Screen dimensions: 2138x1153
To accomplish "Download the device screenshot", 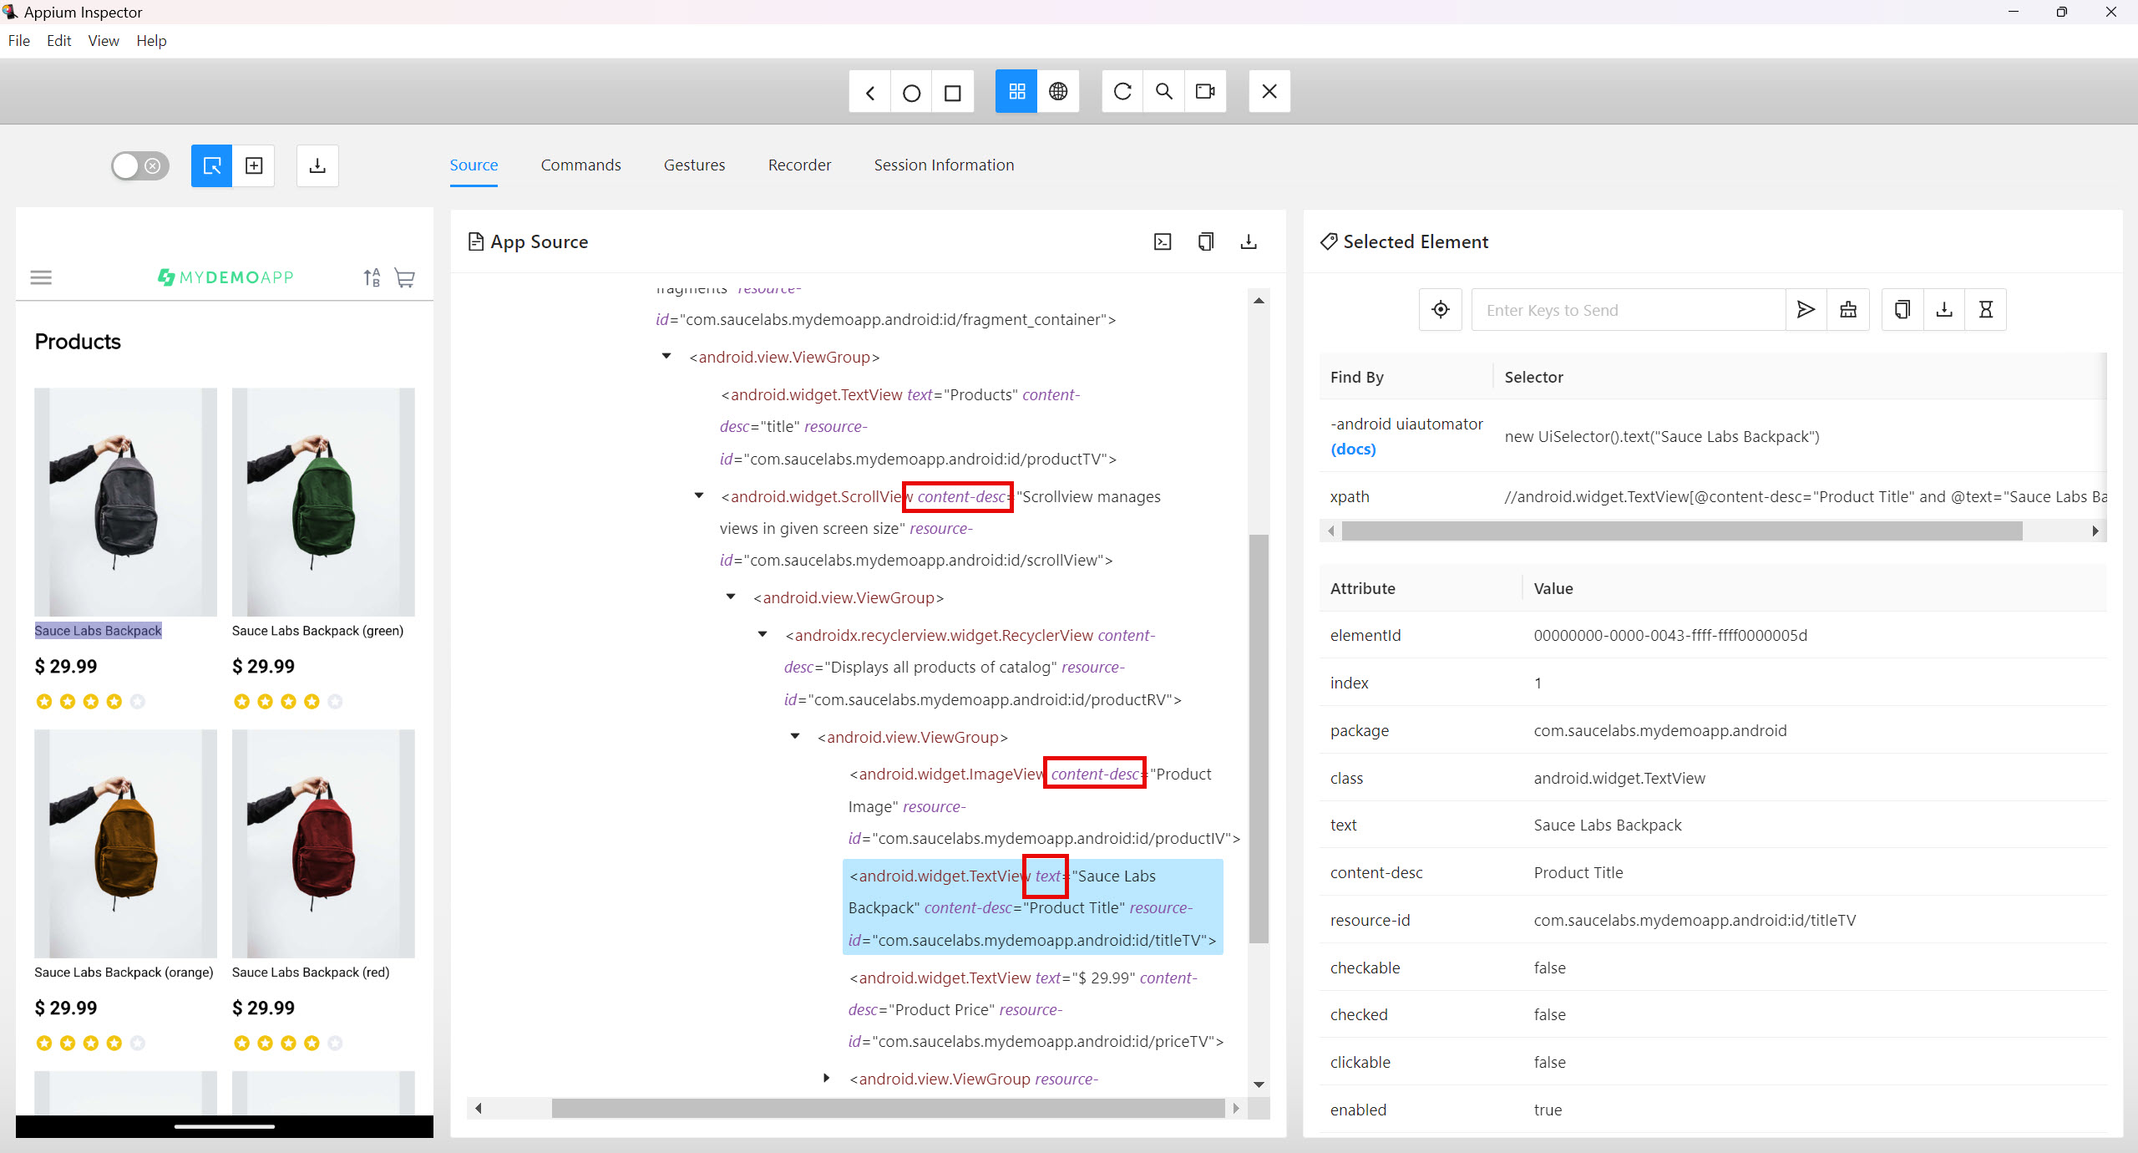I will pyautogui.click(x=317, y=165).
